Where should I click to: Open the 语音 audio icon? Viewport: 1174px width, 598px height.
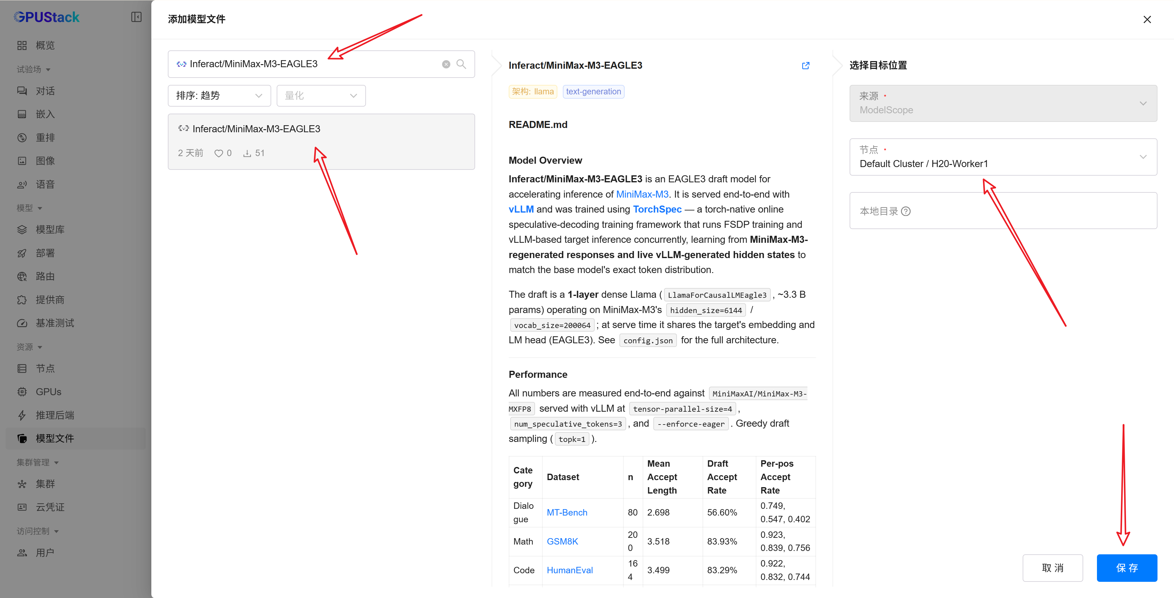pos(22,184)
